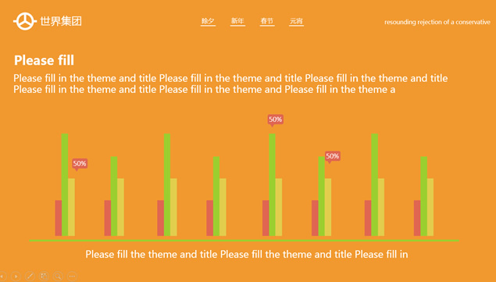496x282 pixels.
Task: Click the 50% label above the fifth bar group
Action: coord(275,120)
